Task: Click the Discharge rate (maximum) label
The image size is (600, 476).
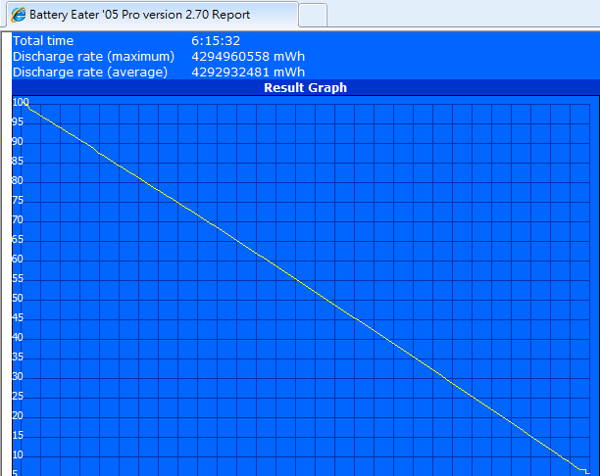Action: pyautogui.click(x=93, y=57)
